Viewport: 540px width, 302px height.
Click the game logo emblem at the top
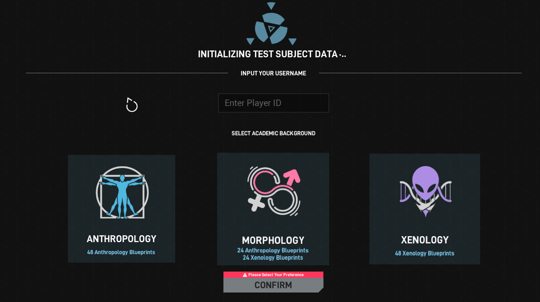click(271, 25)
